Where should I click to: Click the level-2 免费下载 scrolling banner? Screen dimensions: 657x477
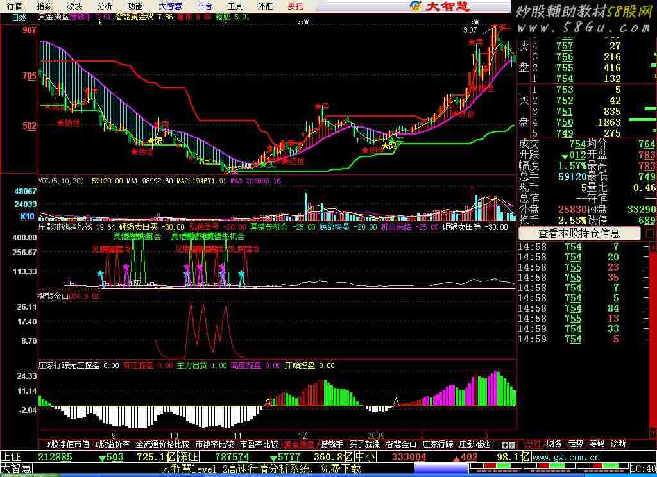(x=260, y=468)
